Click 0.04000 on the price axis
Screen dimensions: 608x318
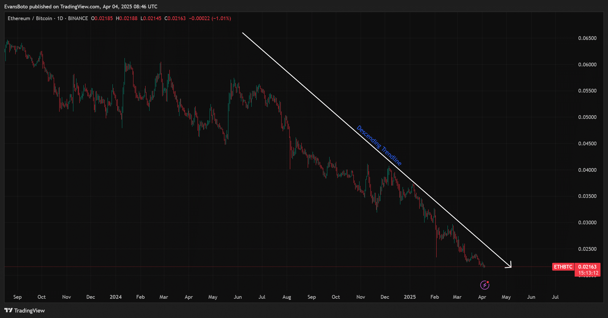[587, 170]
